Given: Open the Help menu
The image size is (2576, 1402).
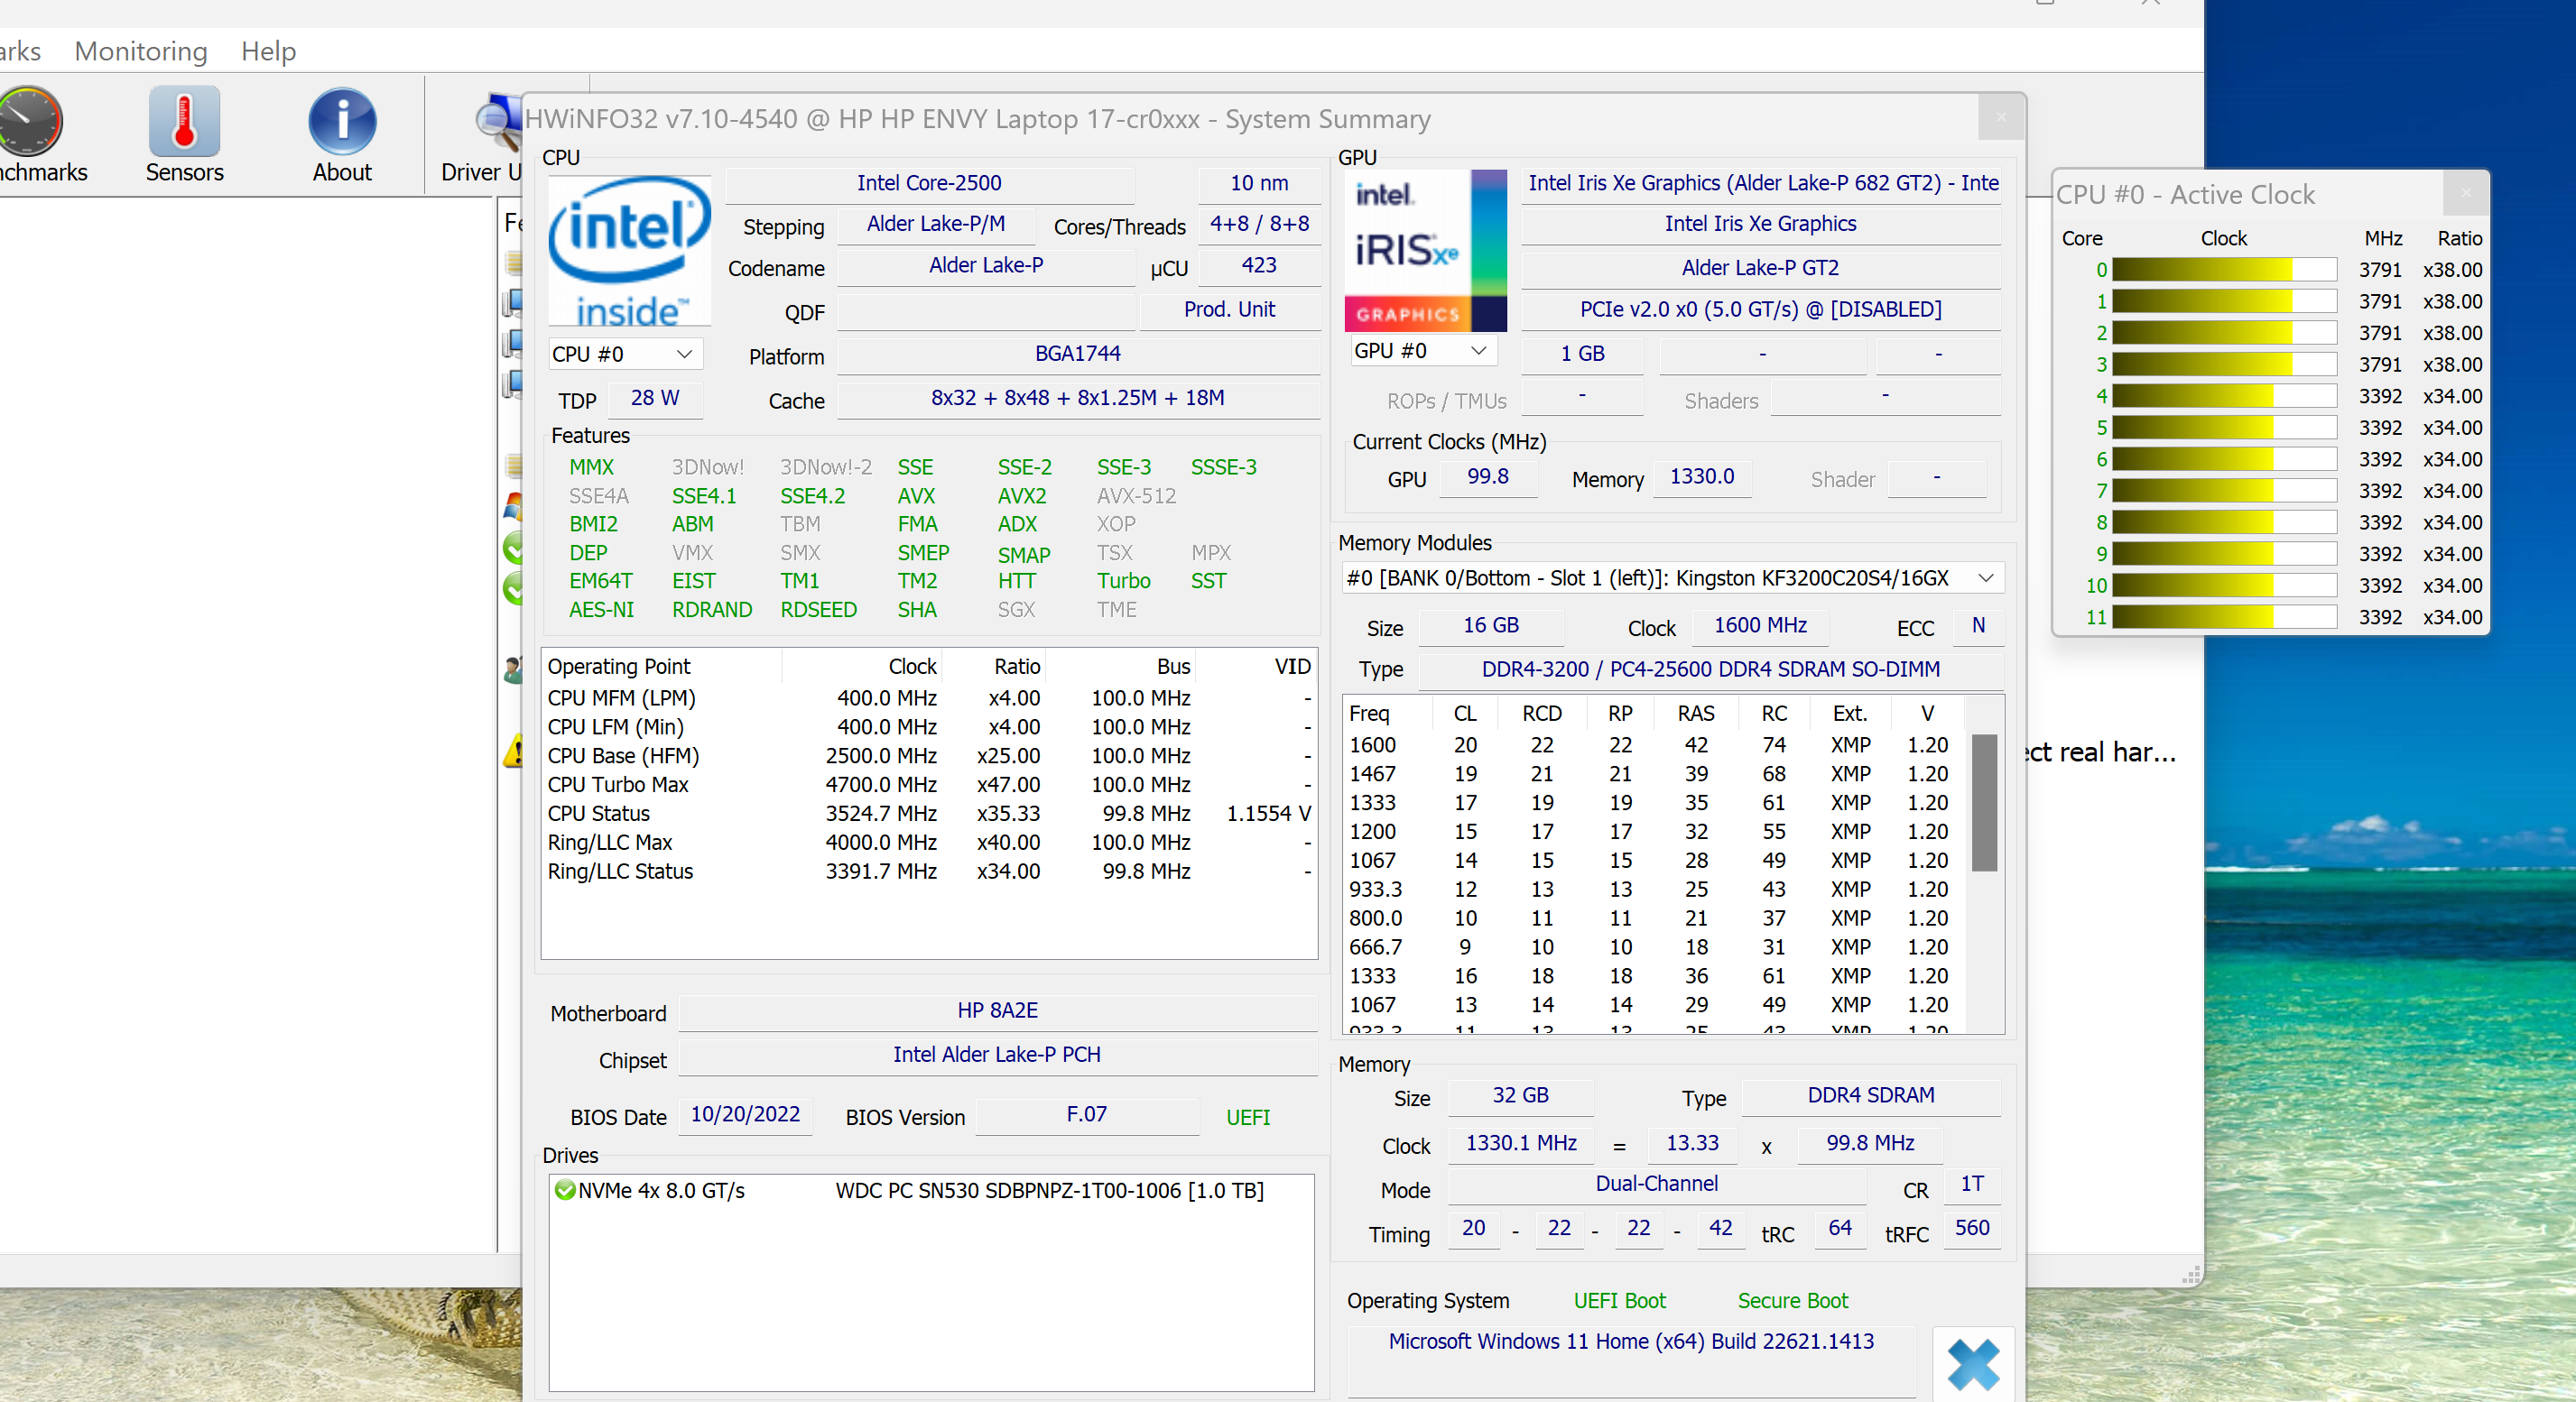Looking at the screenshot, I should 268,51.
